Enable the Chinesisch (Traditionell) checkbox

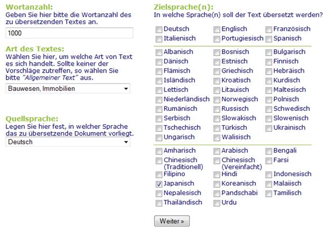tap(159, 161)
